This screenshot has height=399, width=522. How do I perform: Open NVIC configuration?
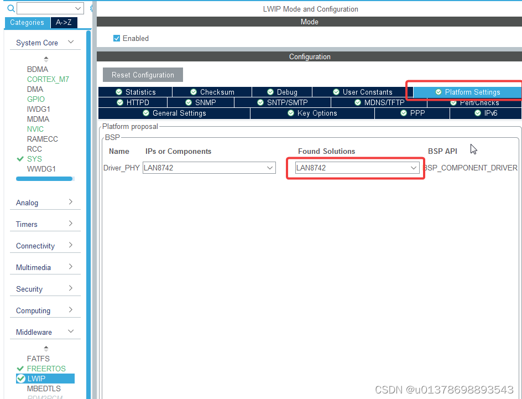coord(35,129)
